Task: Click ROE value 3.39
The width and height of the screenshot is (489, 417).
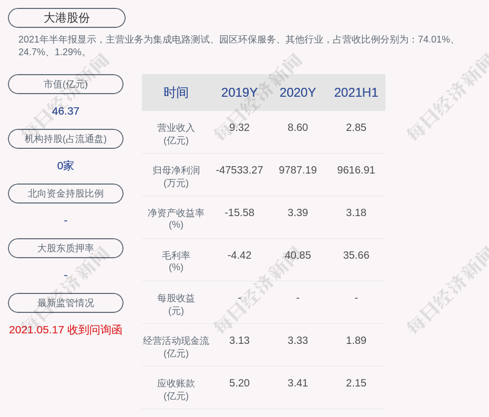Action: [298, 213]
